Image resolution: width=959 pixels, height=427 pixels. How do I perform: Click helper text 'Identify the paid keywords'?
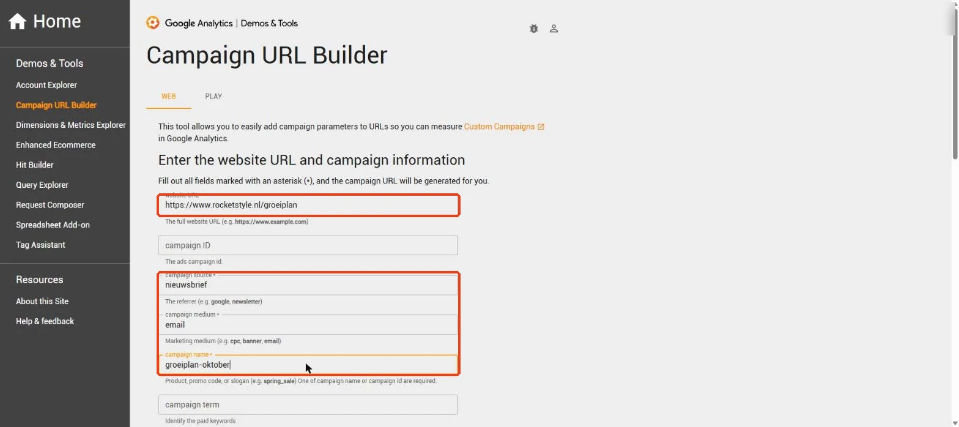tap(200, 421)
